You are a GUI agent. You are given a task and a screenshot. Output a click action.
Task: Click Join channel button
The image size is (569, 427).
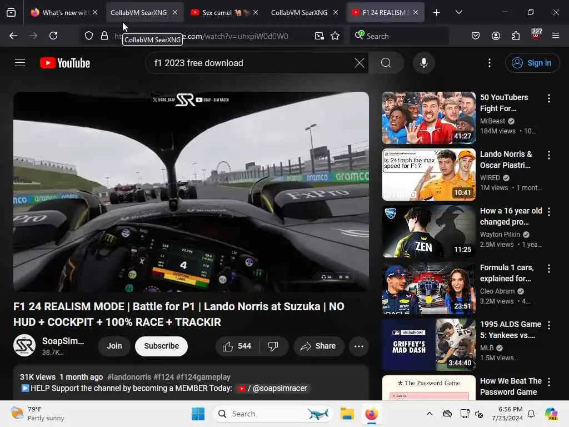[x=114, y=346]
